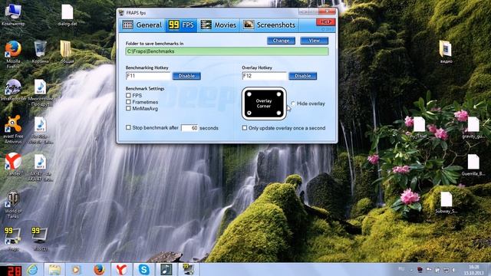This screenshot has height=276, width=491.
Task: Select top-left overlay corner
Action: [249, 94]
